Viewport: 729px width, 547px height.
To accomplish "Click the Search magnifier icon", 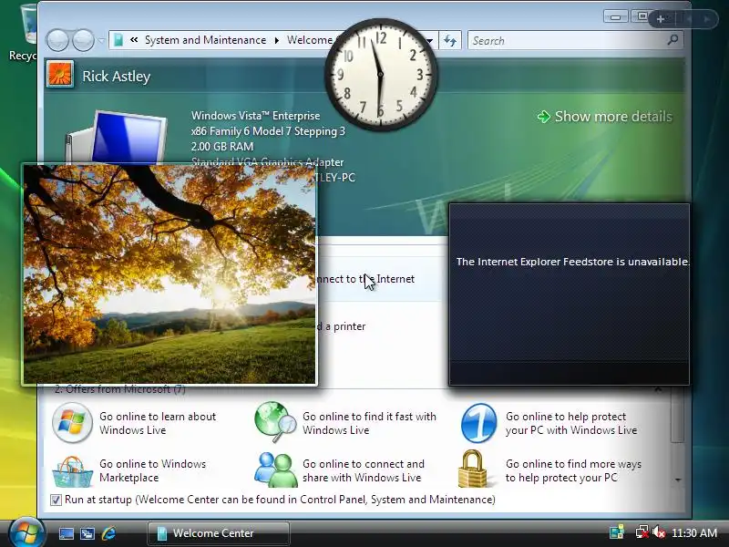I will point(673,40).
